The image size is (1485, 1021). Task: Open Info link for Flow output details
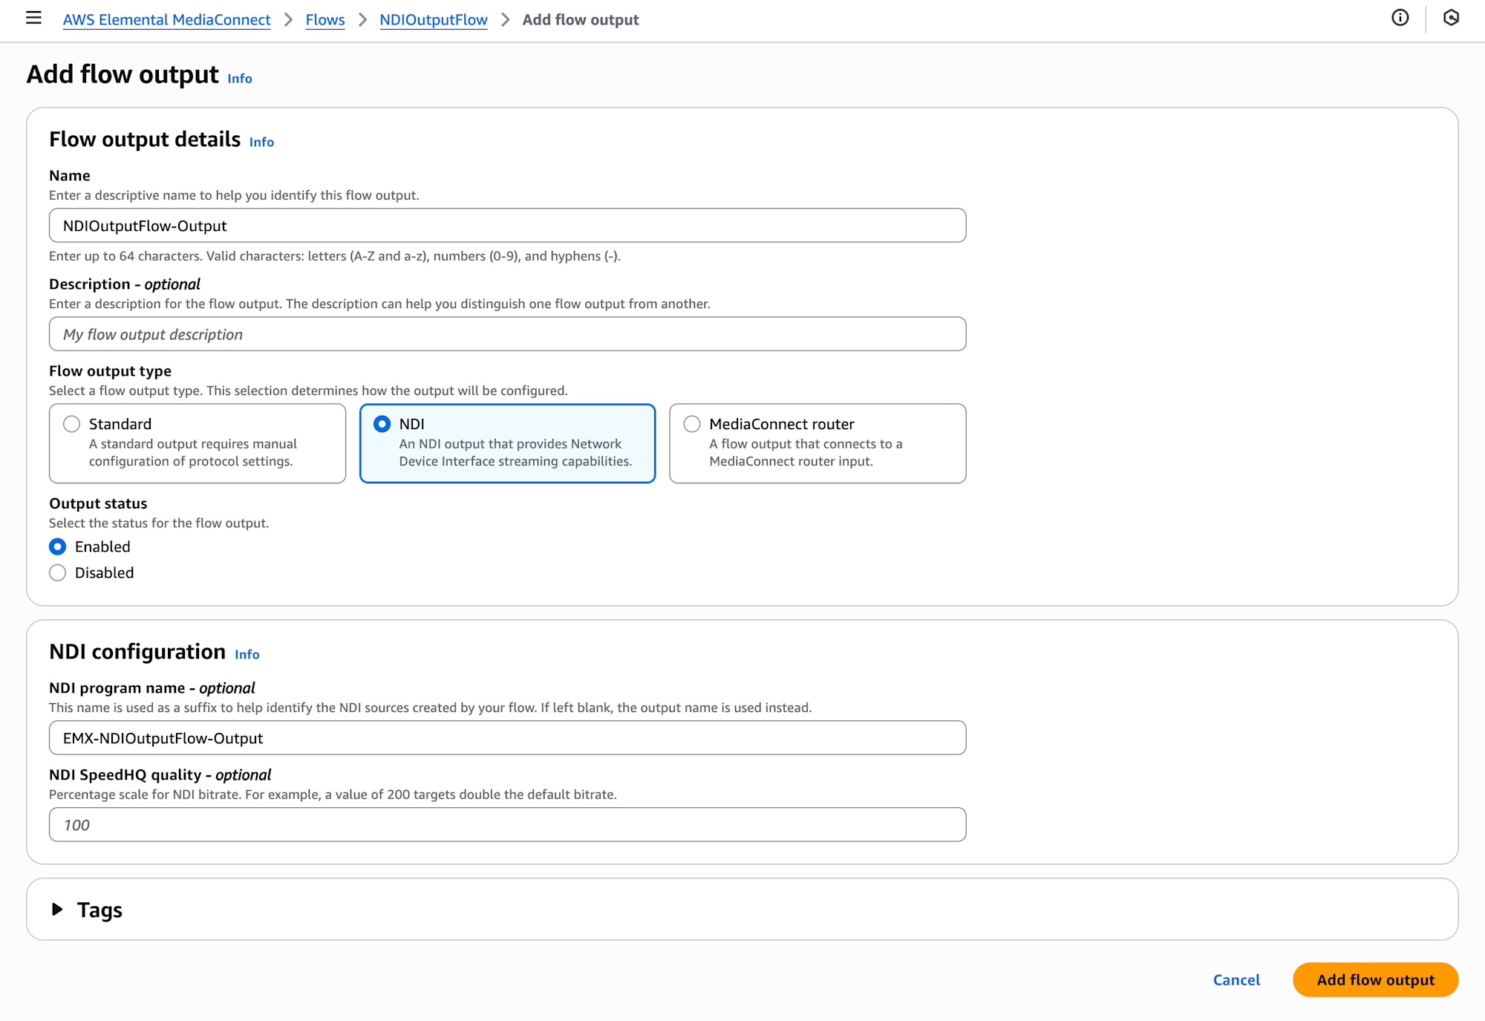pyautogui.click(x=261, y=143)
